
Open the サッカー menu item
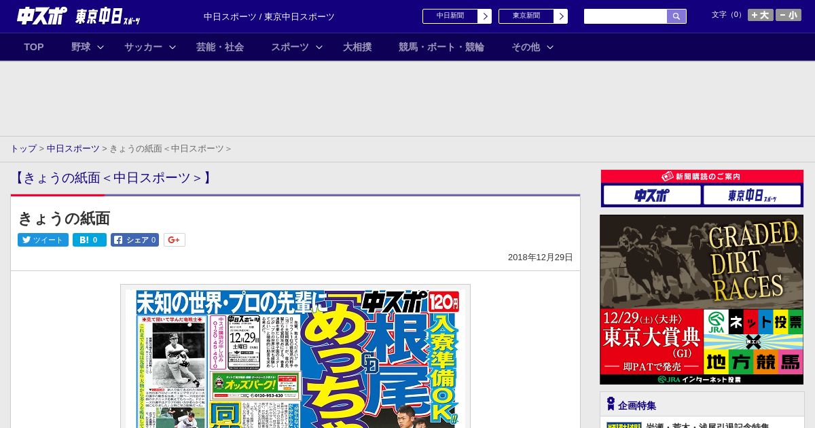(x=143, y=47)
